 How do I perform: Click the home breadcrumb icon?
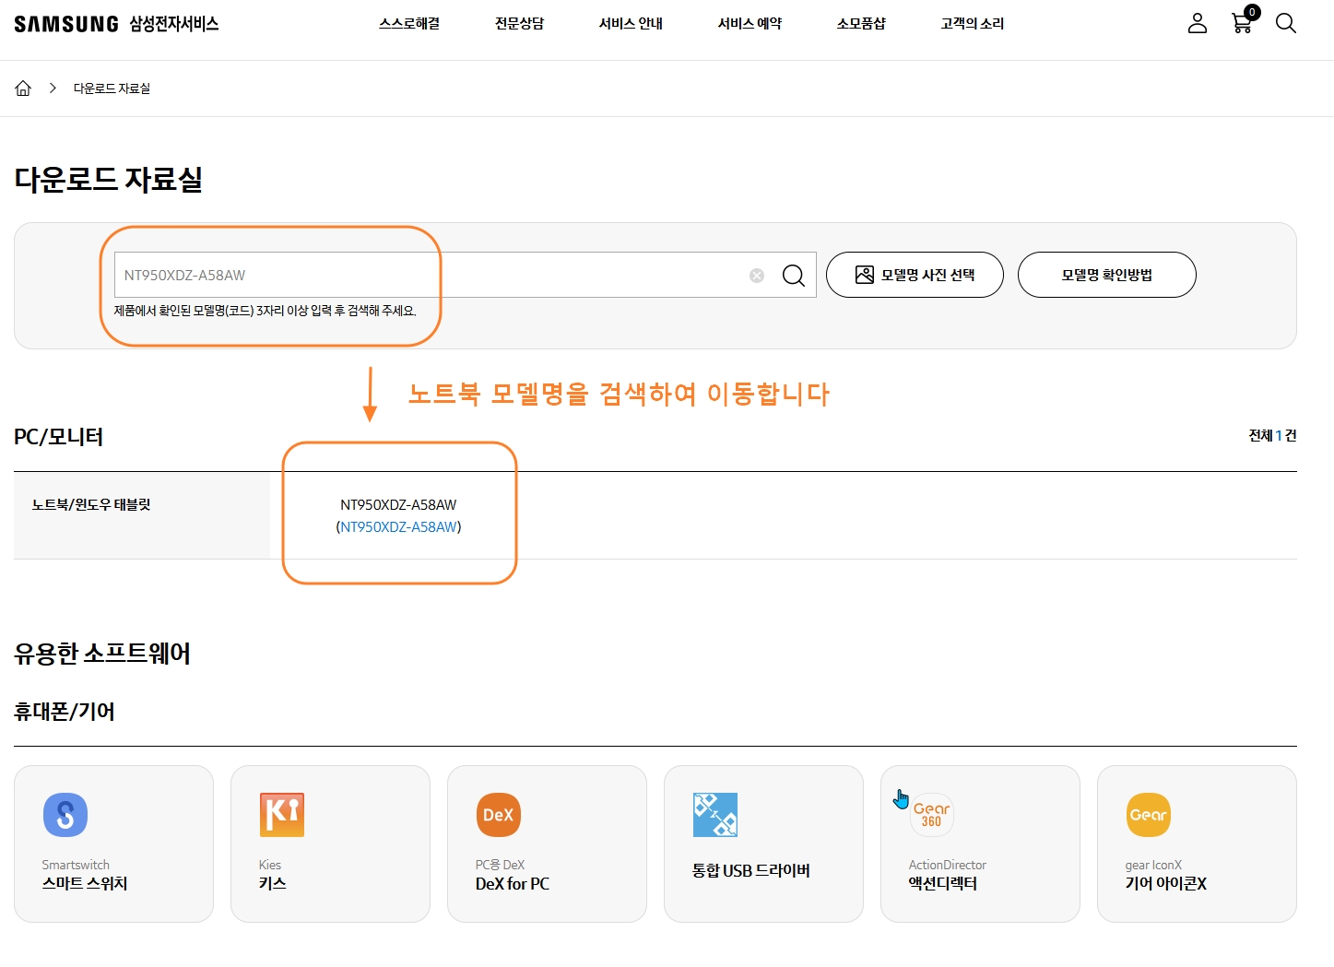click(23, 87)
